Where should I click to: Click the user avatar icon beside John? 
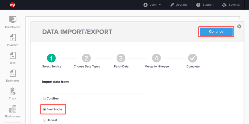pyautogui.click(x=145, y=5)
